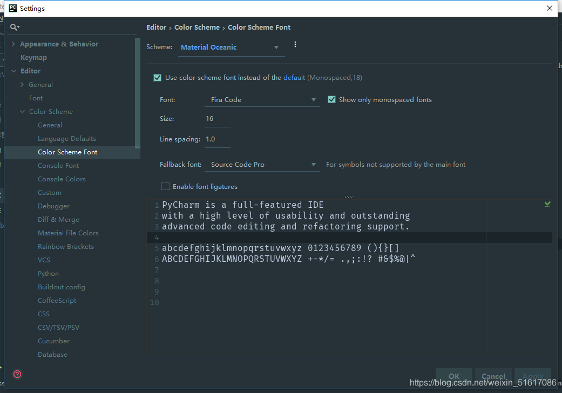Select Keymap in the settings tree
This screenshot has height=393, width=562.
coord(33,58)
